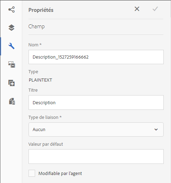Click the Type de liaison label
Viewport: 171px width, 183px height.
click(x=45, y=117)
